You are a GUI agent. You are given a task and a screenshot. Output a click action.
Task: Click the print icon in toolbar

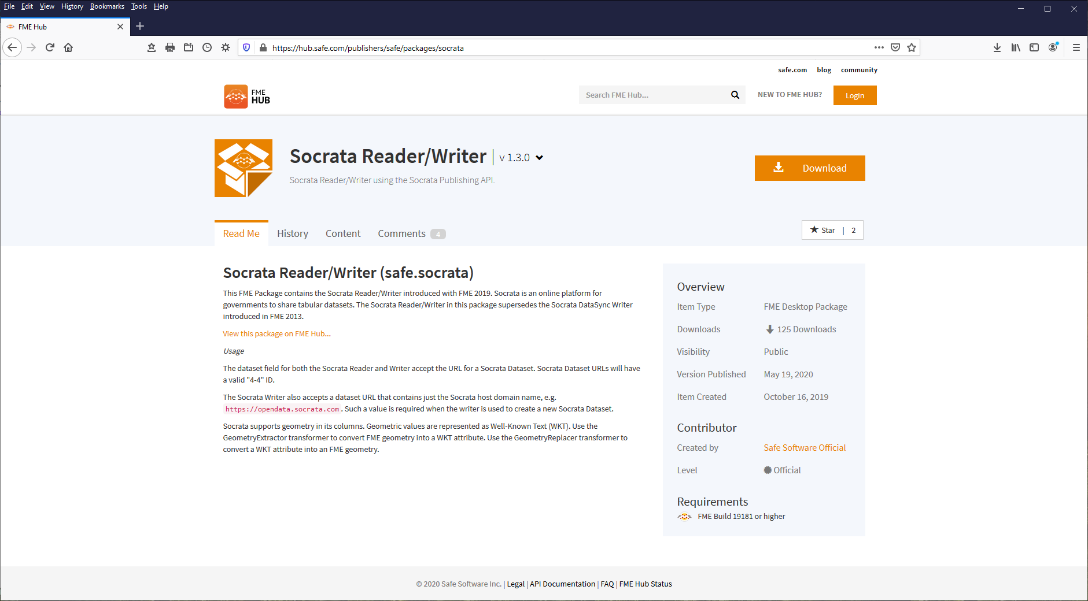coord(170,47)
